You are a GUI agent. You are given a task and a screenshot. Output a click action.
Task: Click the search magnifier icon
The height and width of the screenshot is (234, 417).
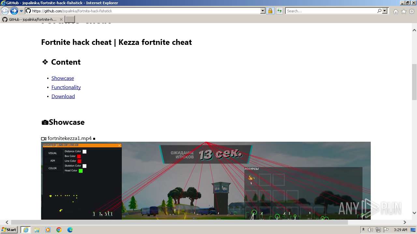click(x=379, y=11)
